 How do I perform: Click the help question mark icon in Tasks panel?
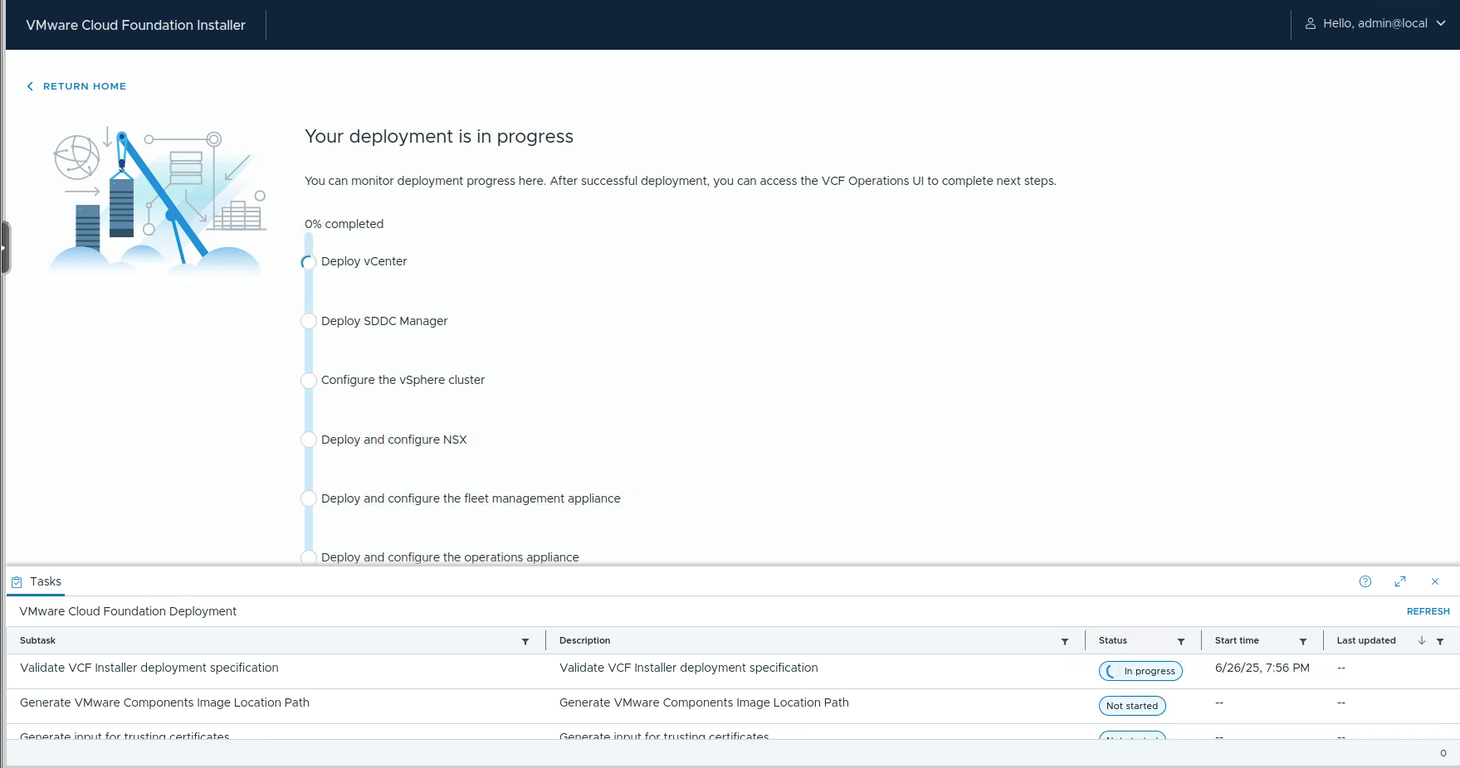1365,581
